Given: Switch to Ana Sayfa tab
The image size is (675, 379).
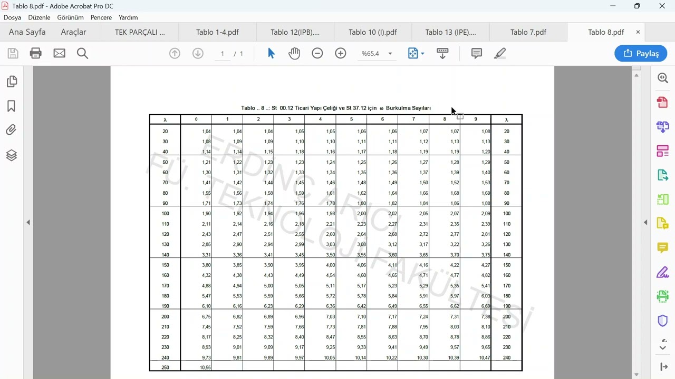Looking at the screenshot, I should point(27,32).
